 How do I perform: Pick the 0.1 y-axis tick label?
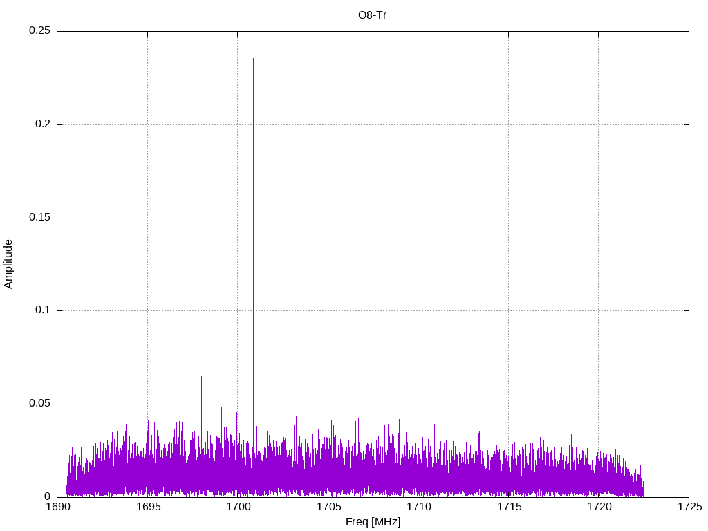[x=42, y=310]
